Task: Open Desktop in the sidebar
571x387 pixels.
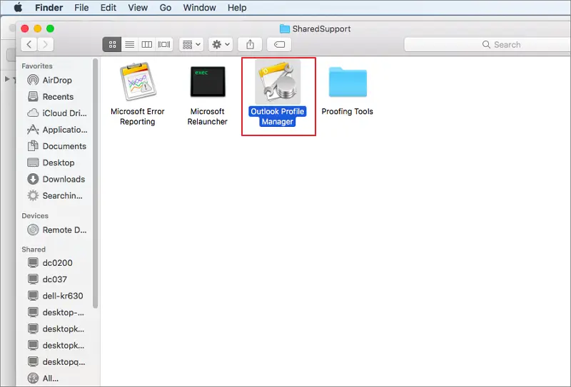Action: 57,162
